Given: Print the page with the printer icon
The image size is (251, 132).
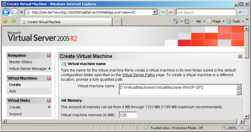Looking at the screenshot, I should [199, 21].
